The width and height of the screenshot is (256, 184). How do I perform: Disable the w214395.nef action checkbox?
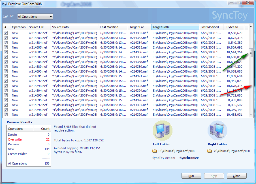6,95
